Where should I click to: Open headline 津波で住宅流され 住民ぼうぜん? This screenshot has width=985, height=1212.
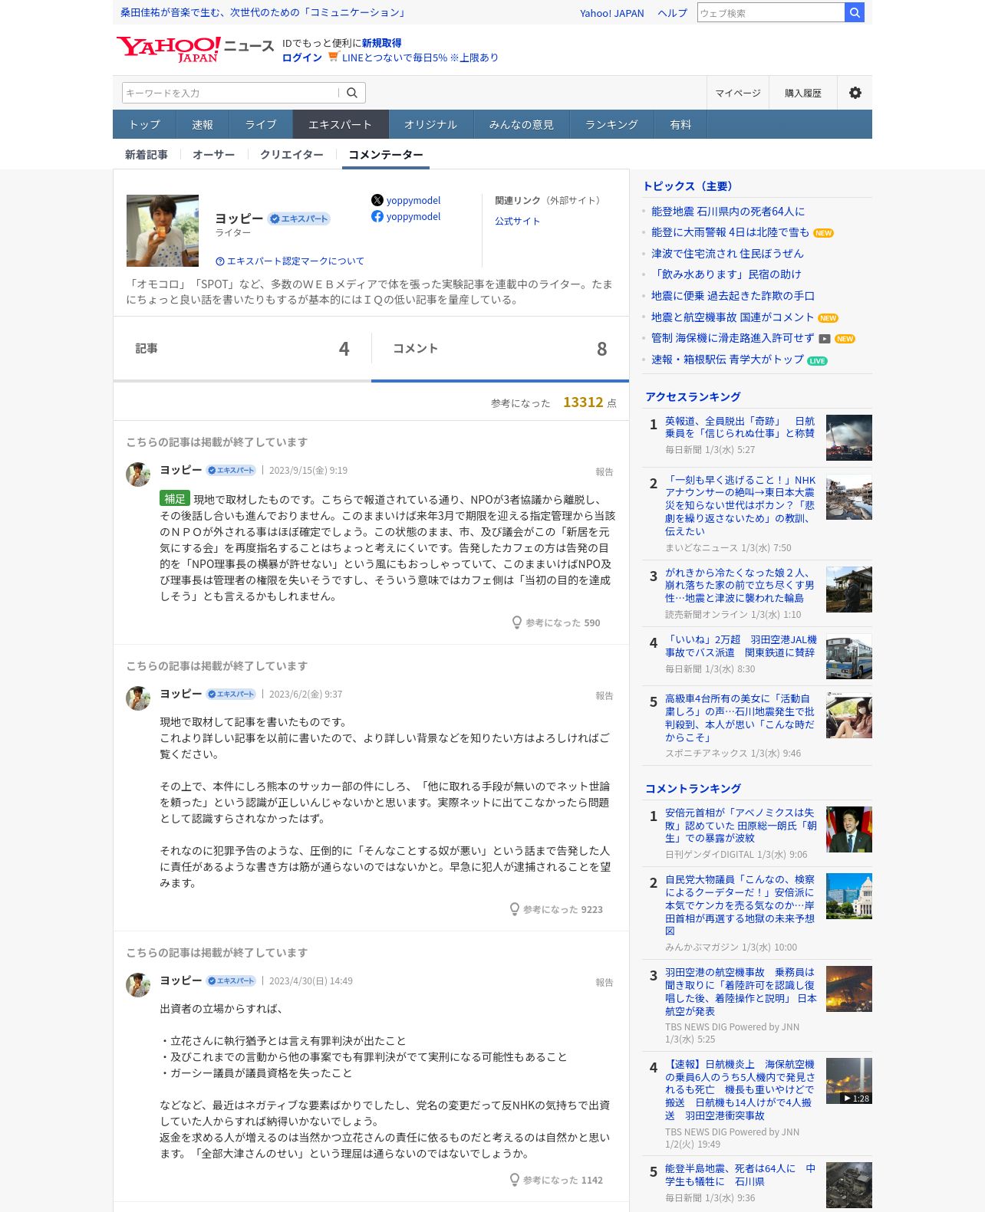(727, 254)
